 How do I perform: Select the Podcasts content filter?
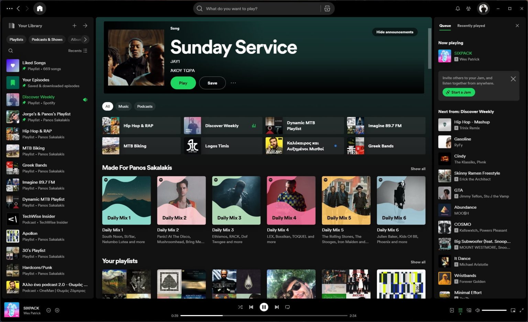point(145,106)
